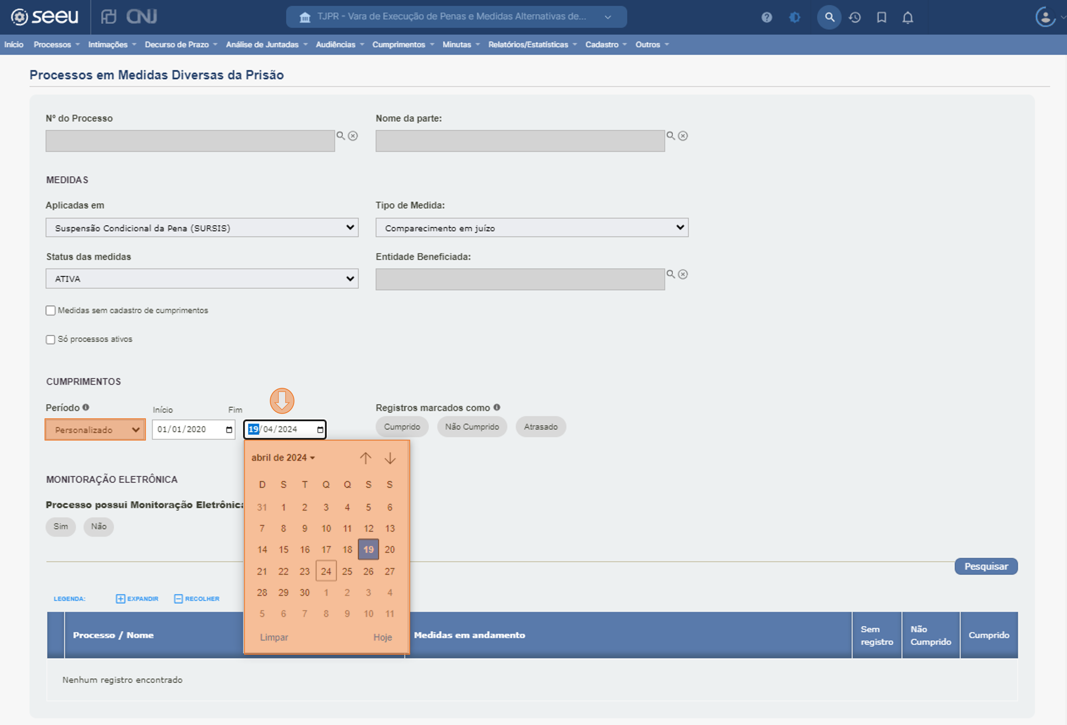Open the Aplicadas em dropdown
Viewport: 1067px width, 725px height.
tap(202, 228)
